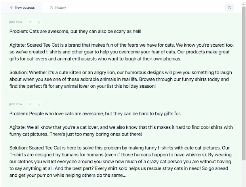Click the refresh outputs icon button
Viewport: 246px width, 187px height.
(229, 8)
